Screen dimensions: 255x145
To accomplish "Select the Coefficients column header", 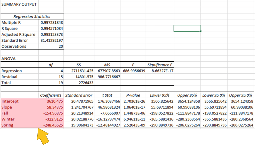I will coord(51,95).
